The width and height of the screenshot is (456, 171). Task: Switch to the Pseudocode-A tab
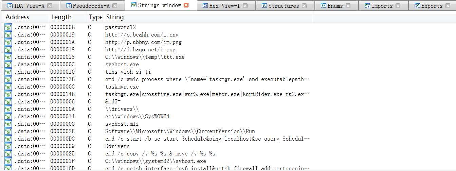coord(91,6)
